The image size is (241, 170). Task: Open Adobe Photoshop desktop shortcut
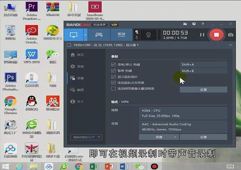click(x=10, y=81)
